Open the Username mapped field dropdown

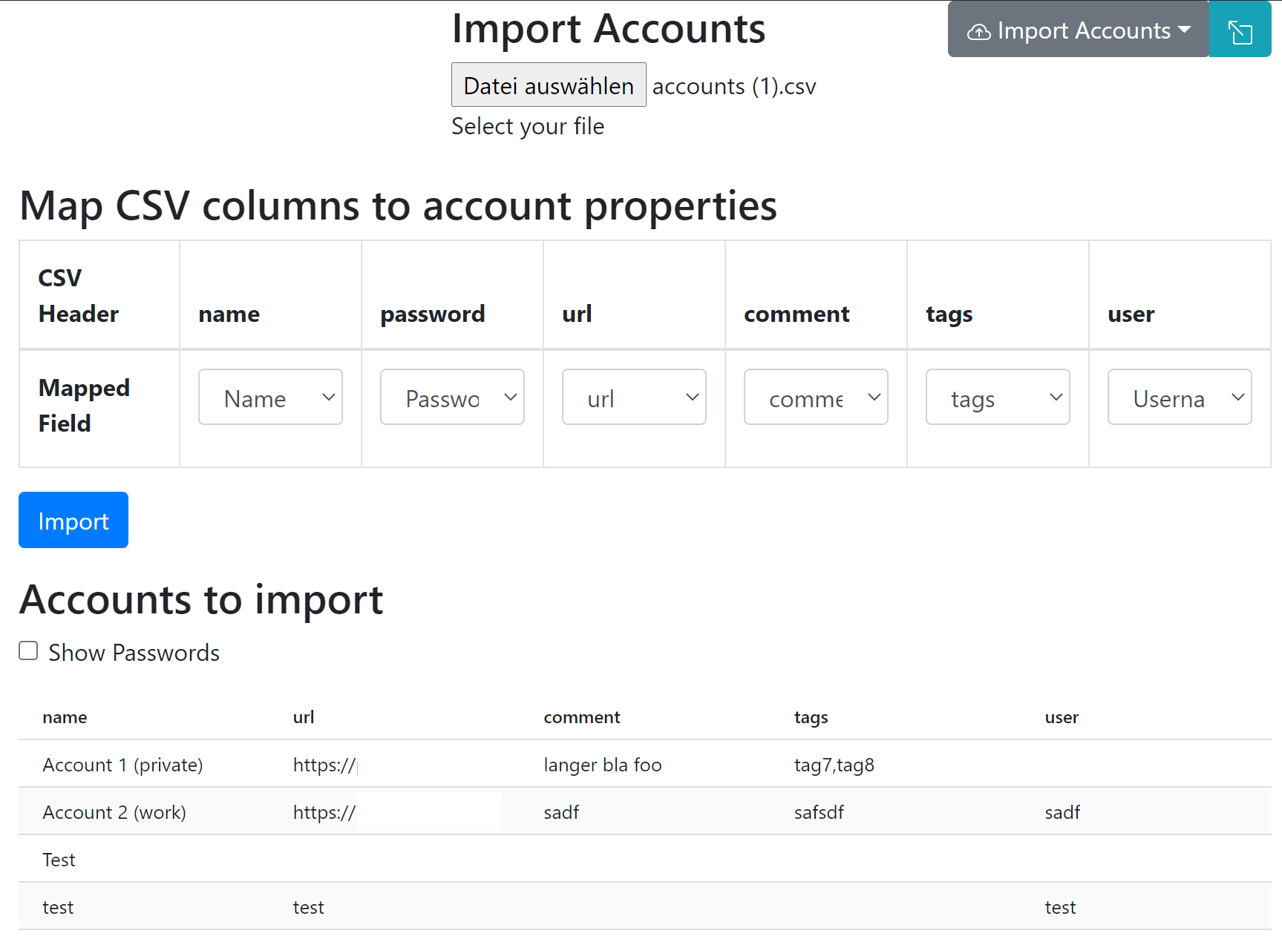coord(1180,398)
